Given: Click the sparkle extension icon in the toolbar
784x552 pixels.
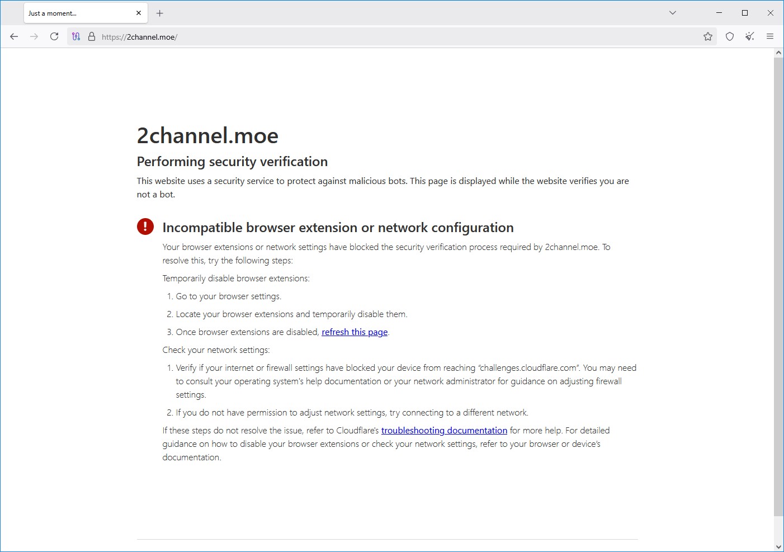Looking at the screenshot, I should pyautogui.click(x=750, y=36).
